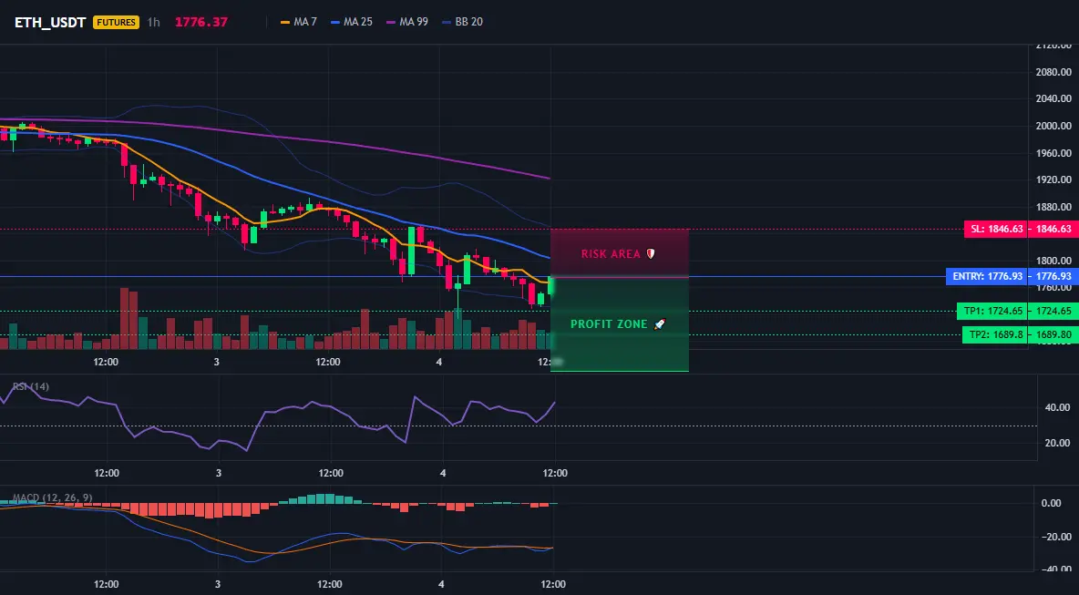Click the shield icon beside RISK AREA
The image size is (1079, 595).
pyautogui.click(x=651, y=254)
